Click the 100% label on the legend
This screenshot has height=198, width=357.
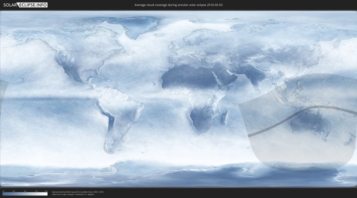pyautogui.click(x=46, y=191)
